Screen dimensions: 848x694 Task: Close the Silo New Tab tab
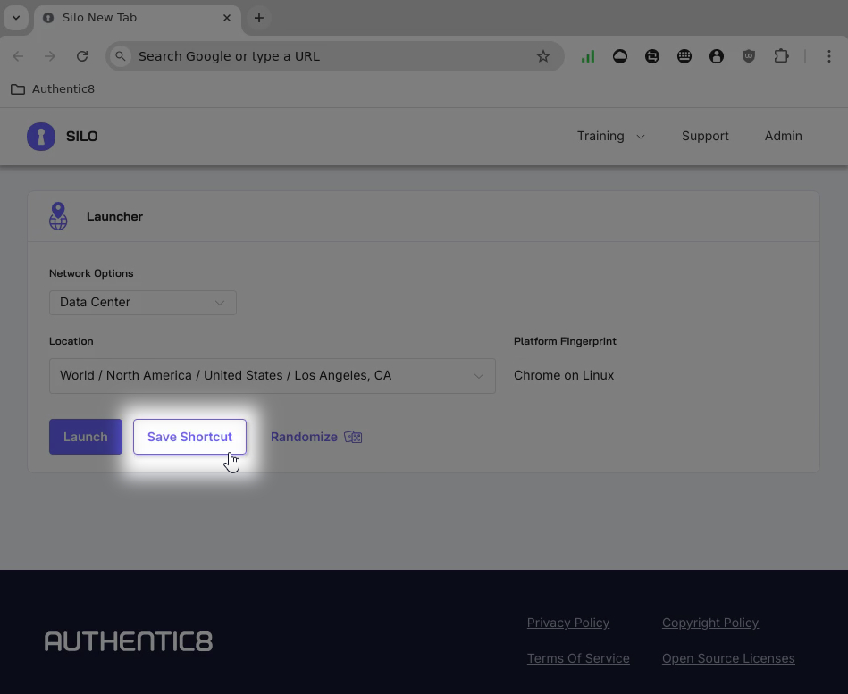point(227,18)
